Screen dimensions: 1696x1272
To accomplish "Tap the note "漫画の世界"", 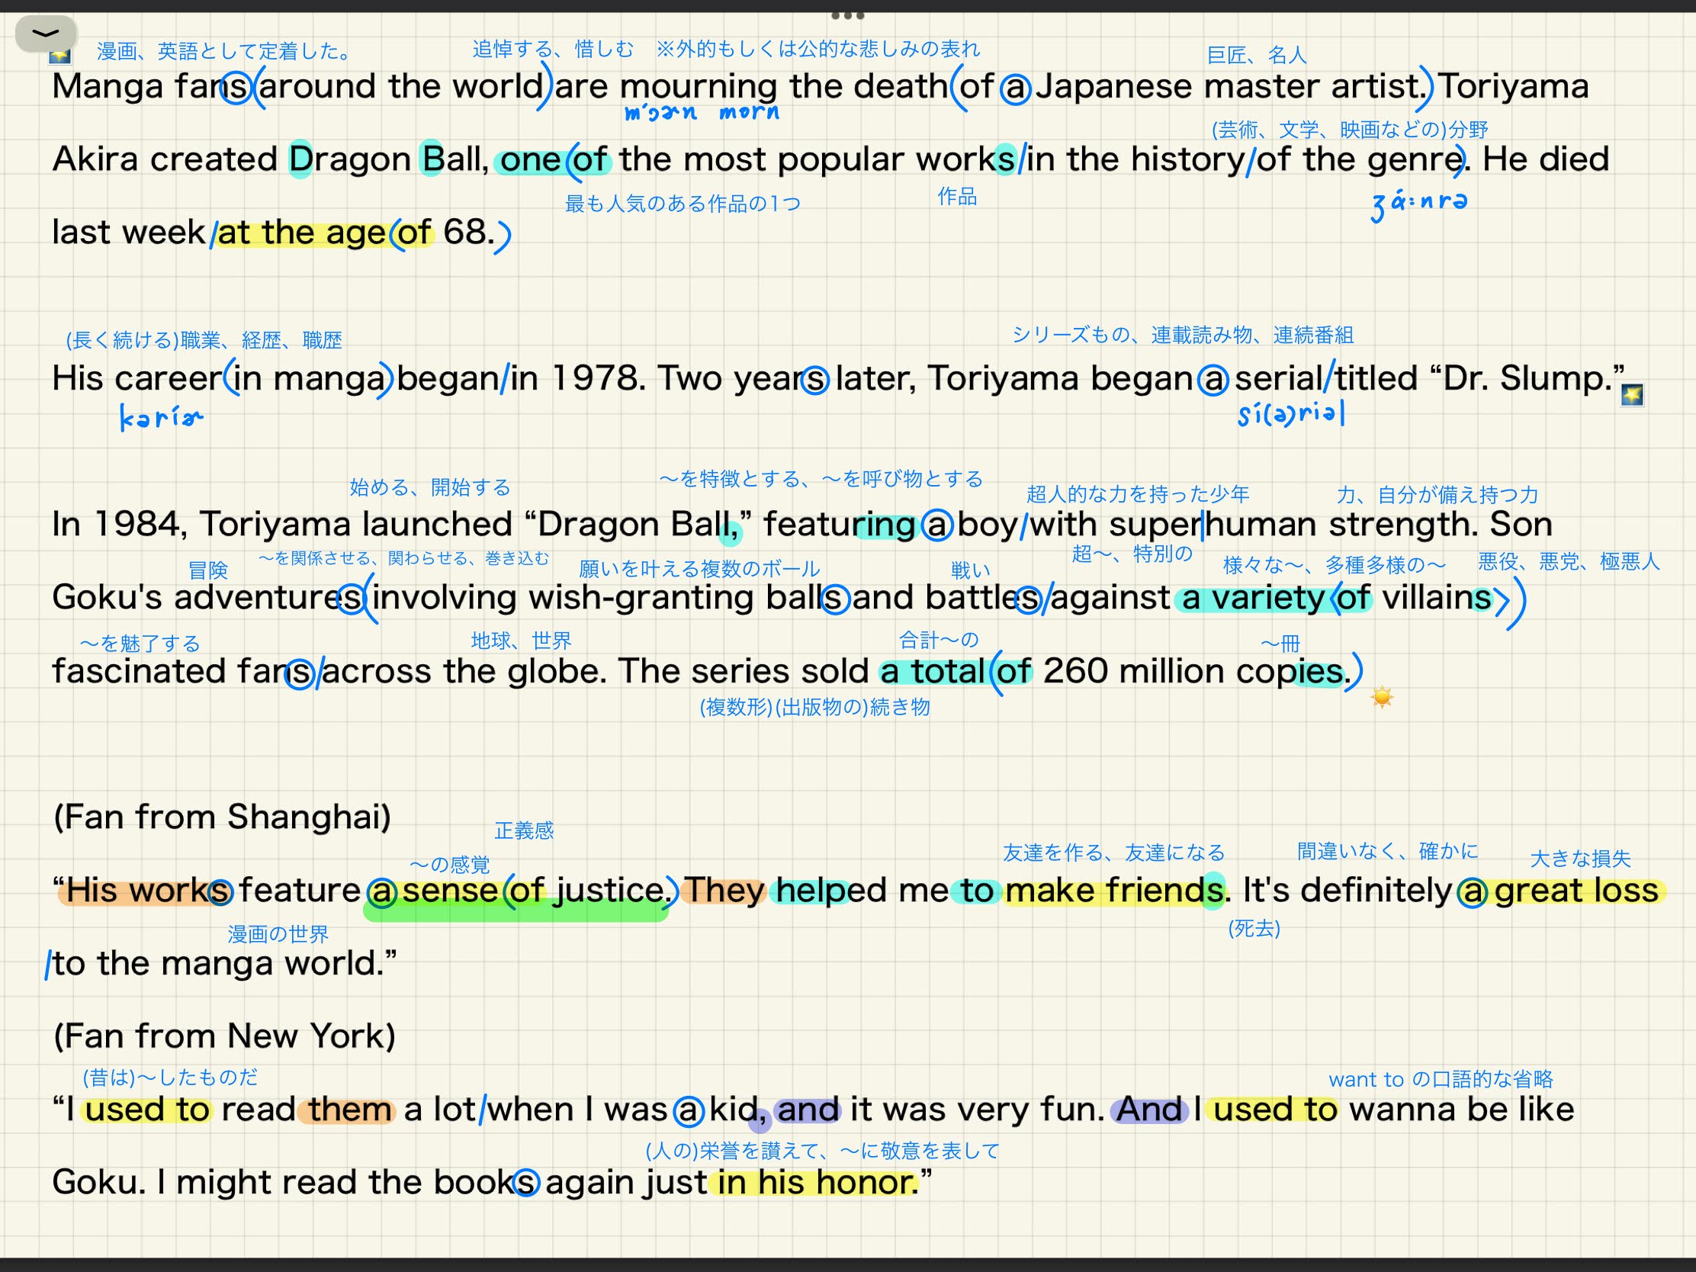I will (278, 934).
